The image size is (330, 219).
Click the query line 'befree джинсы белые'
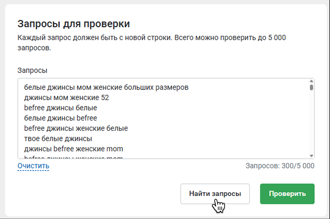[60, 108]
